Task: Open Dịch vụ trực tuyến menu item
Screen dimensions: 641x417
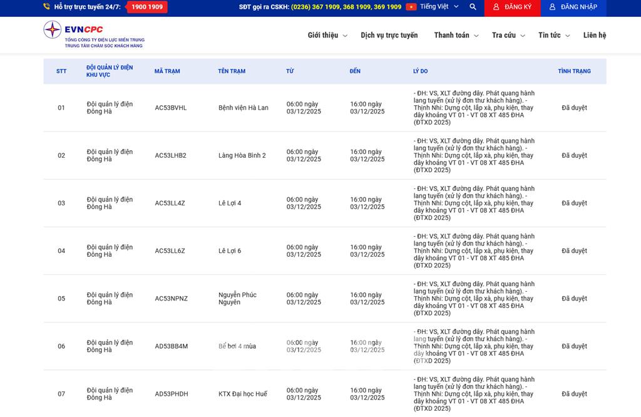Action: [389, 35]
